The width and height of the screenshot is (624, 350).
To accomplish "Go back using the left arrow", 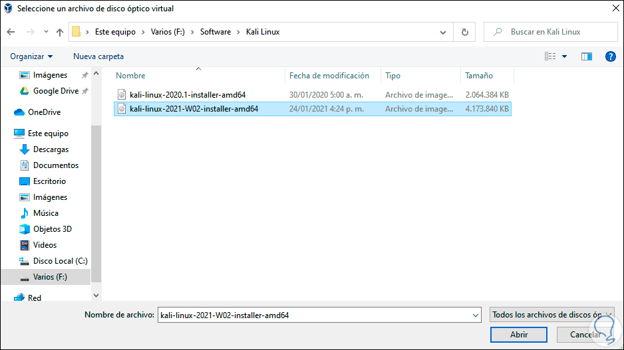I will click(11, 32).
